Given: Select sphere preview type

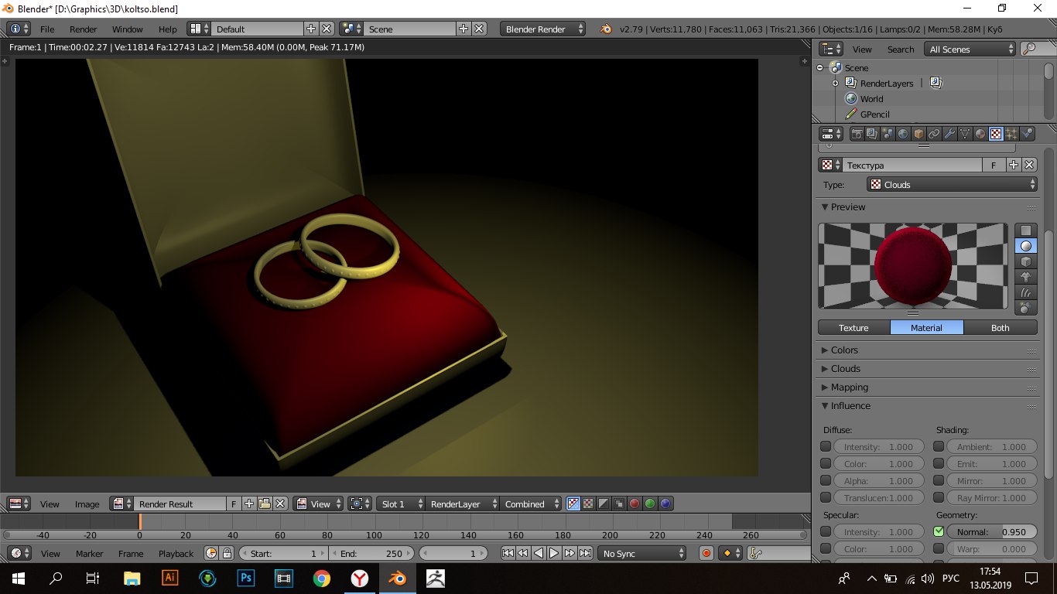Looking at the screenshot, I should (1025, 246).
